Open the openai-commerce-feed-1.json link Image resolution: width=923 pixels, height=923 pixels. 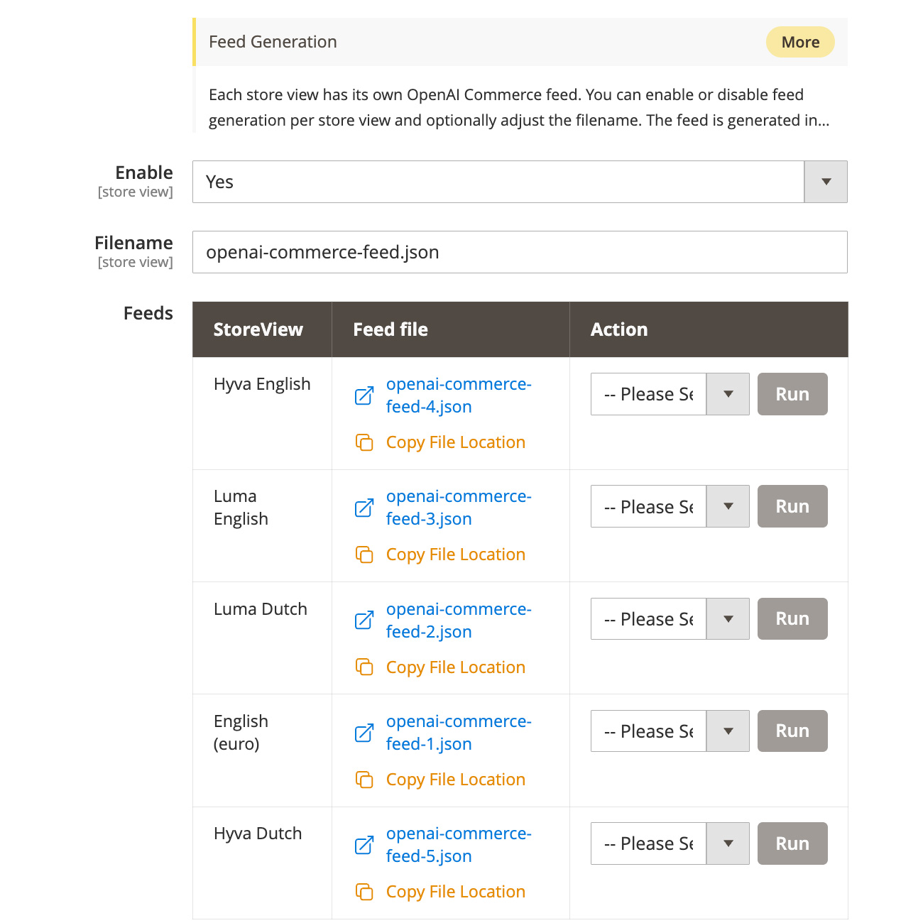(x=459, y=733)
